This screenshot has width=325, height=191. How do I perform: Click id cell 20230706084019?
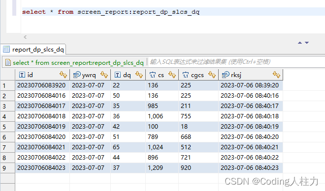tap(42, 127)
